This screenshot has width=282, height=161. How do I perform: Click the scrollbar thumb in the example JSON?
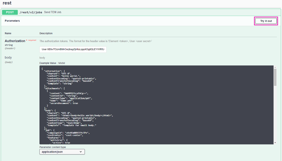coord(275,77)
